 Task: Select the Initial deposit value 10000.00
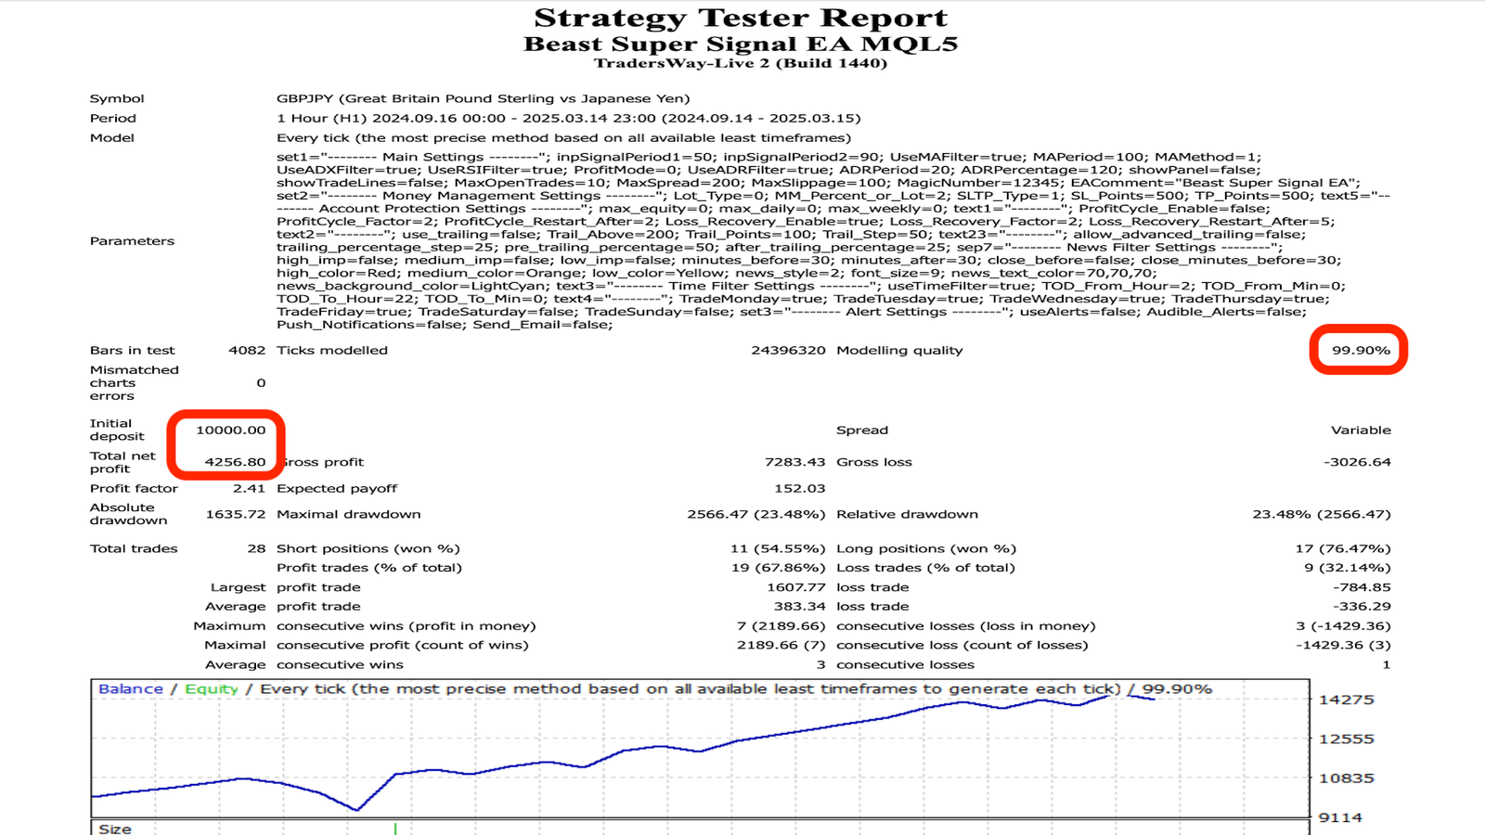click(x=230, y=430)
